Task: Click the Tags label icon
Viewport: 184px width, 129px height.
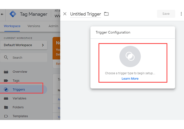Action: coord(6,81)
